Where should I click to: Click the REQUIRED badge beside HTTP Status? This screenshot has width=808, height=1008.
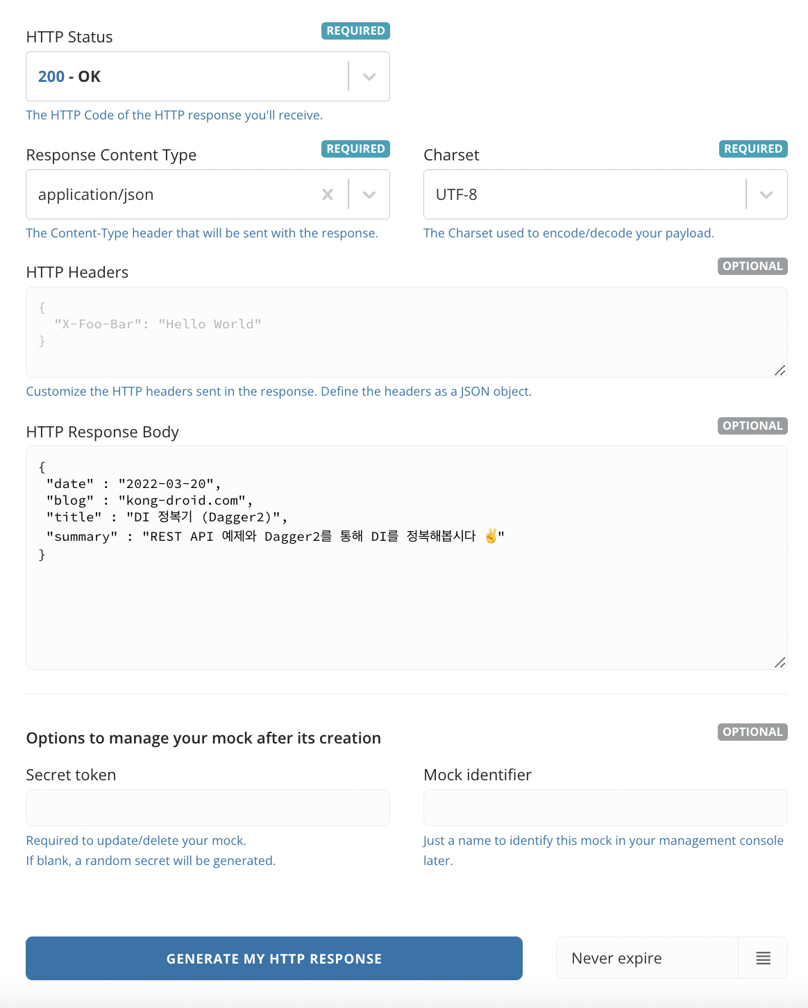point(355,31)
